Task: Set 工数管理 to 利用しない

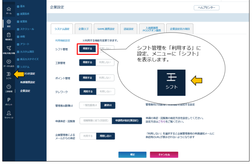Action: (x=105, y=63)
